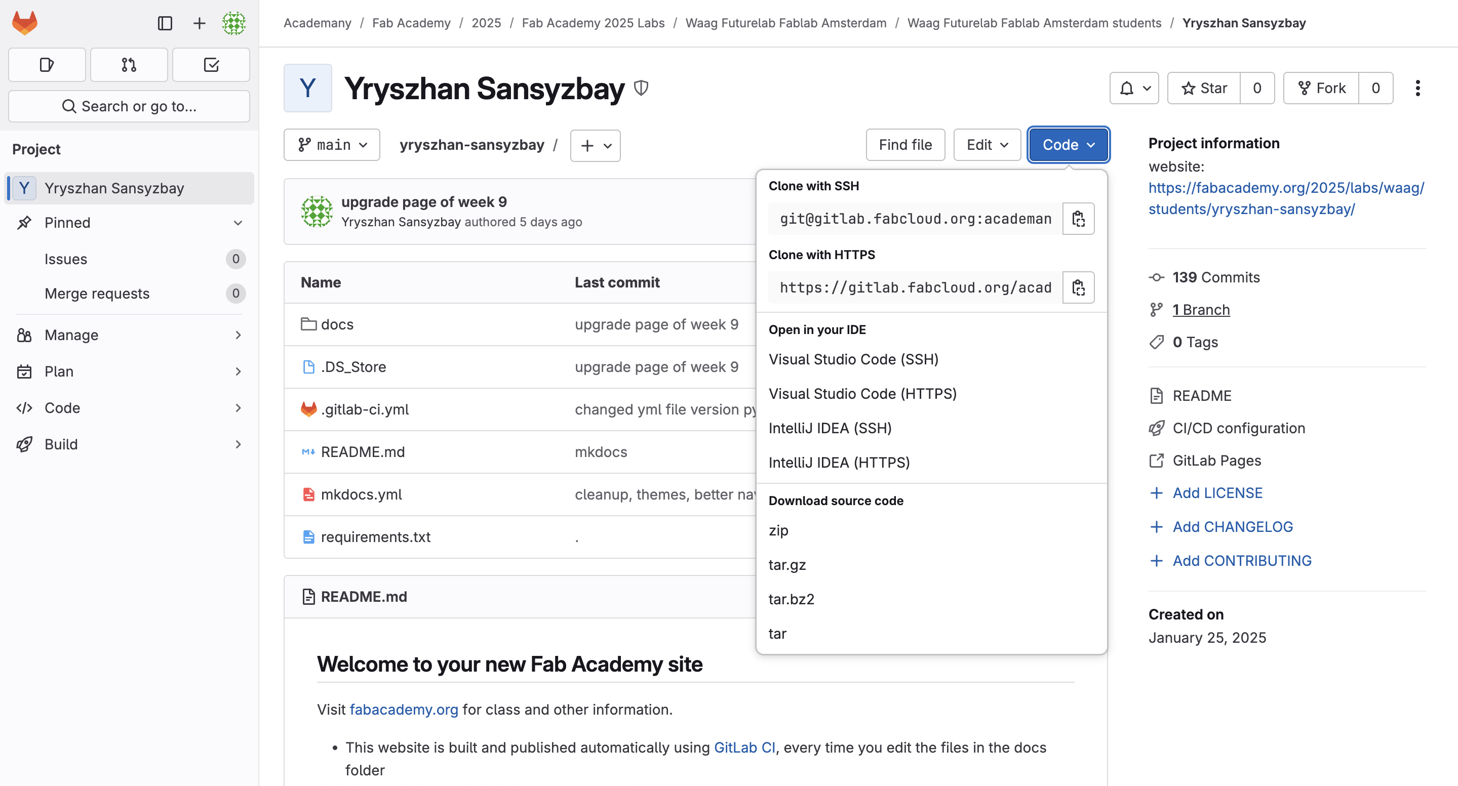Toggle the sidebar collapse icon
1458x786 pixels.
(165, 23)
